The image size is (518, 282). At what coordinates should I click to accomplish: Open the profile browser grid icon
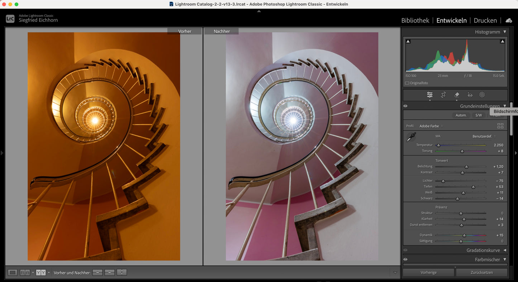coord(500,126)
